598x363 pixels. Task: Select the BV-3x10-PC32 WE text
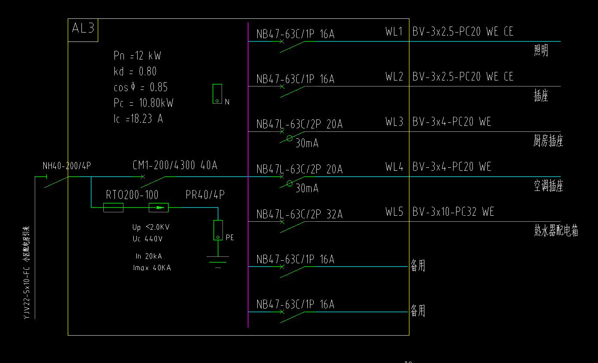click(454, 212)
